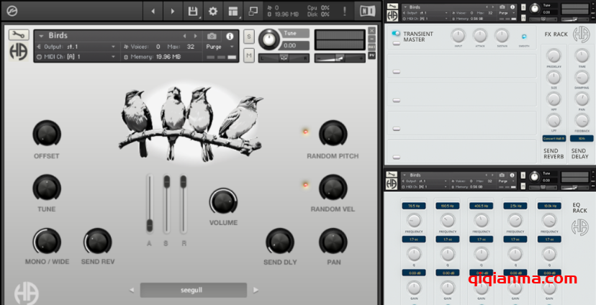The width and height of the screenshot is (596, 305).
Task: Click the 78.5 Hz frequency value field
Action: (x=414, y=206)
